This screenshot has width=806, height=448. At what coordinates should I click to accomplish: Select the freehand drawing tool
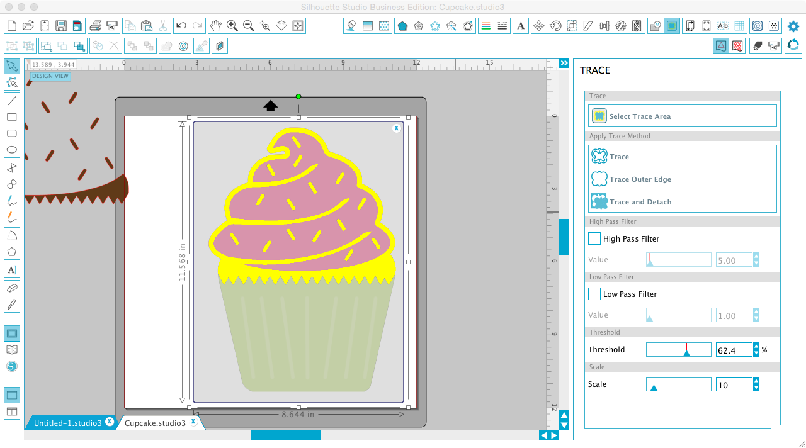pos(11,201)
